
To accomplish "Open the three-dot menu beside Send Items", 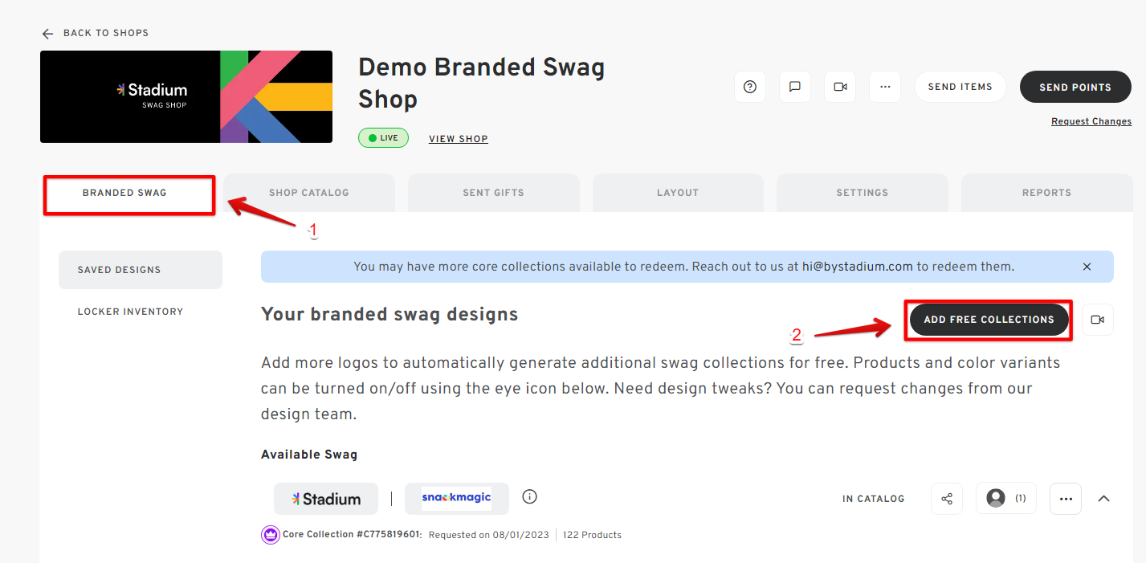I will pyautogui.click(x=885, y=87).
